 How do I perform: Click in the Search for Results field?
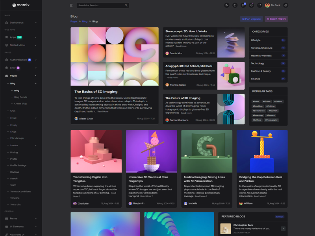pyautogui.click(x=100, y=6)
